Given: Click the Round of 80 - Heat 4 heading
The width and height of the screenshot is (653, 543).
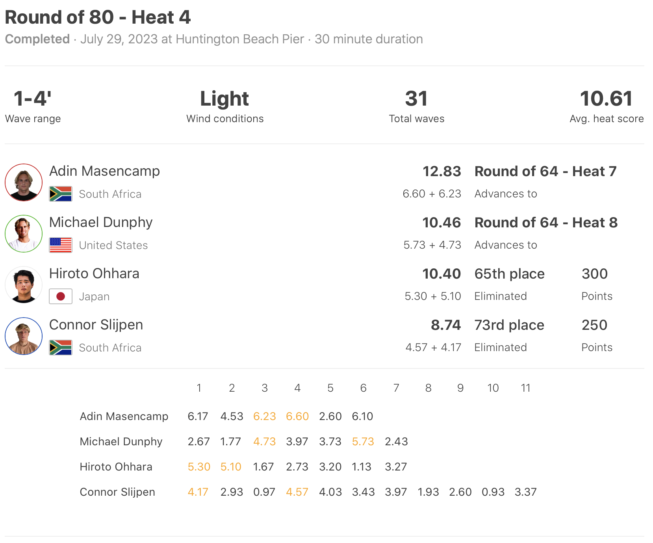Looking at the screenshot, I should point(98,17).
